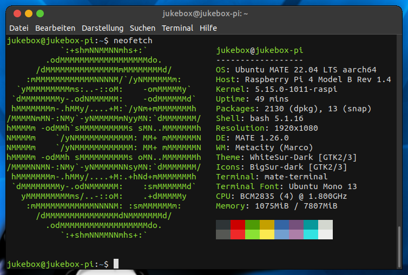Image resolution: width=408 pixels, height=275 pixels.
Task: Click the cursor at the bottom prompt
Action: click(x=116, y=264)
